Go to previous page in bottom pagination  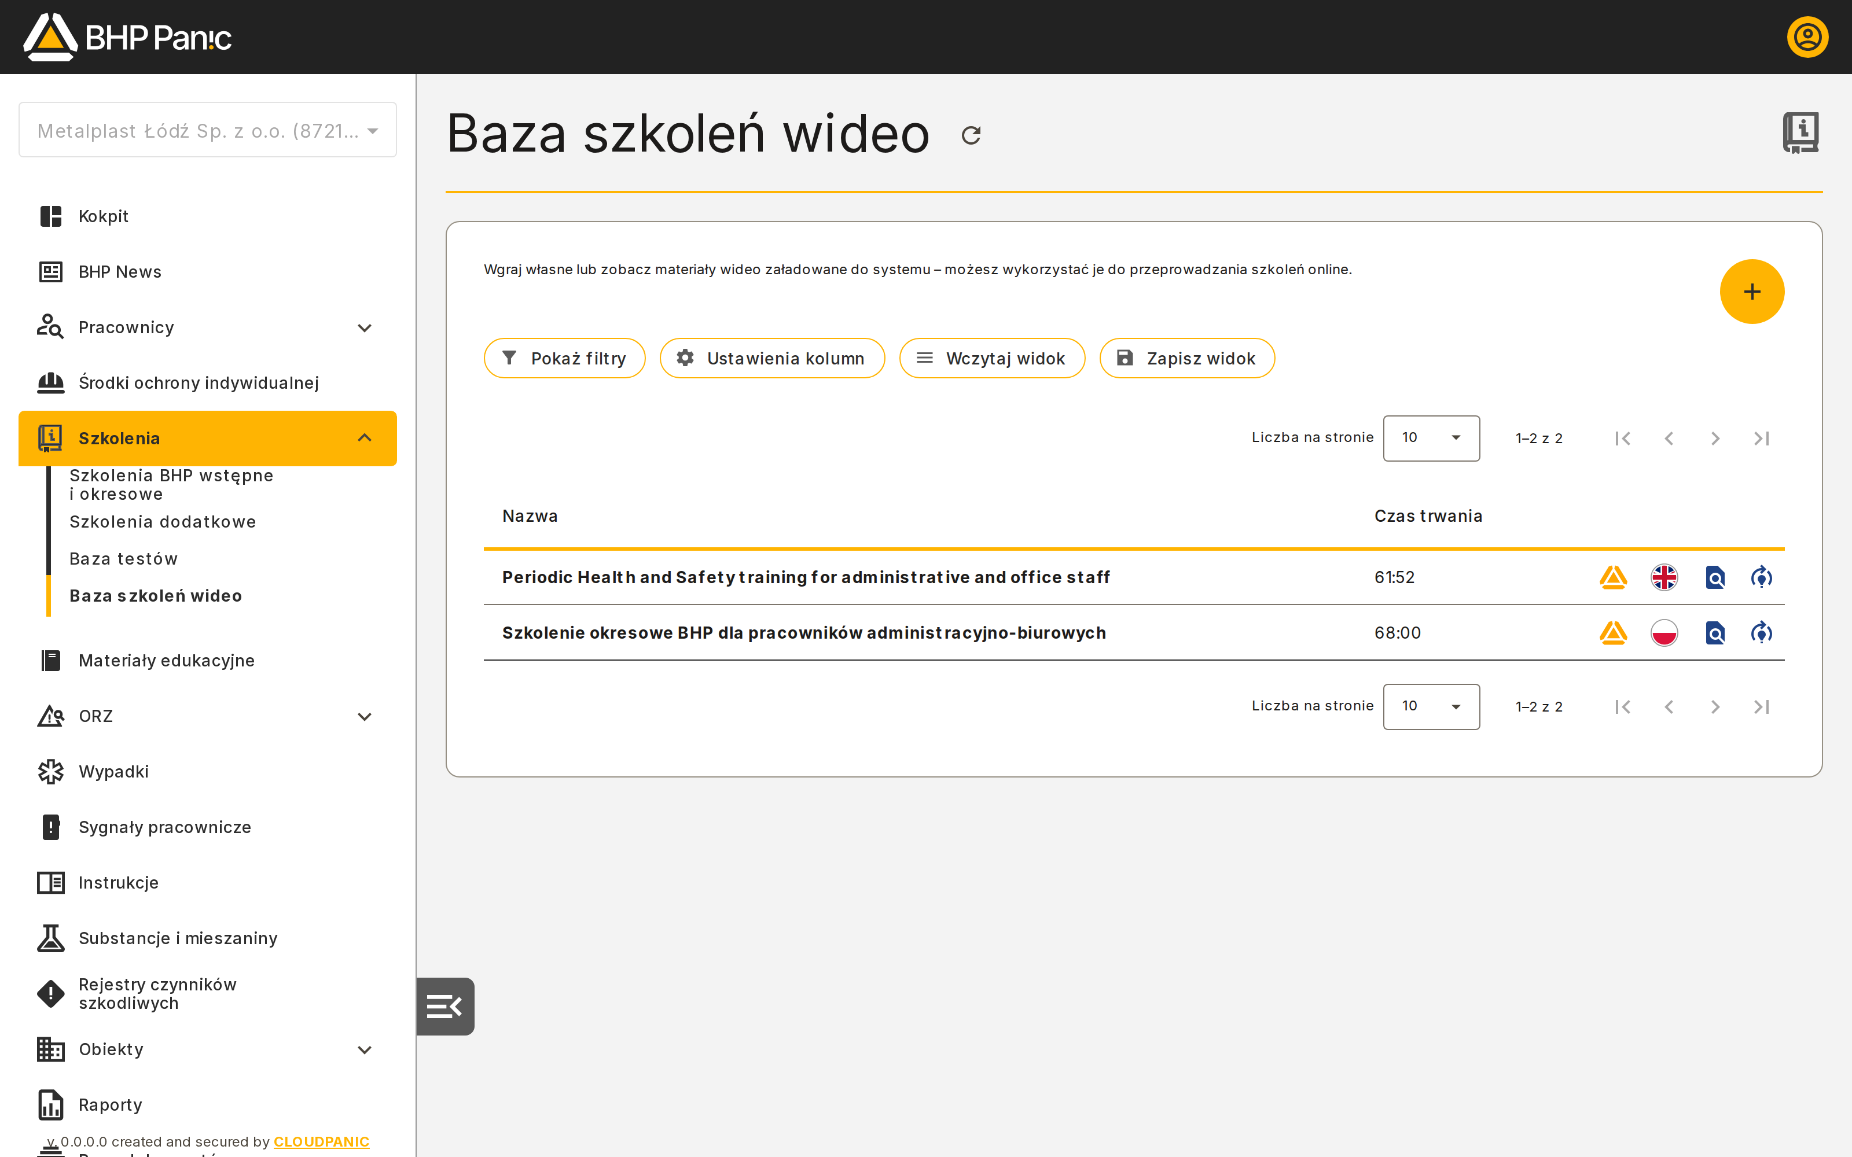coord(1669,707)
